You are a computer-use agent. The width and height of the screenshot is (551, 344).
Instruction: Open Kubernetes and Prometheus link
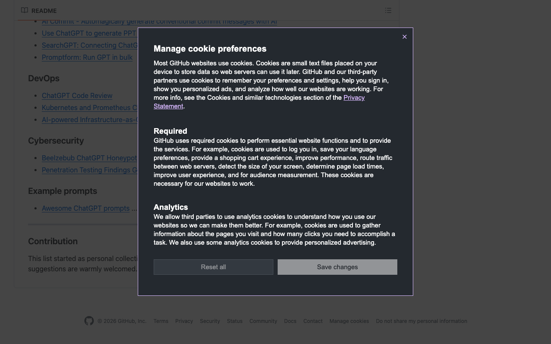tap(90, 107)
